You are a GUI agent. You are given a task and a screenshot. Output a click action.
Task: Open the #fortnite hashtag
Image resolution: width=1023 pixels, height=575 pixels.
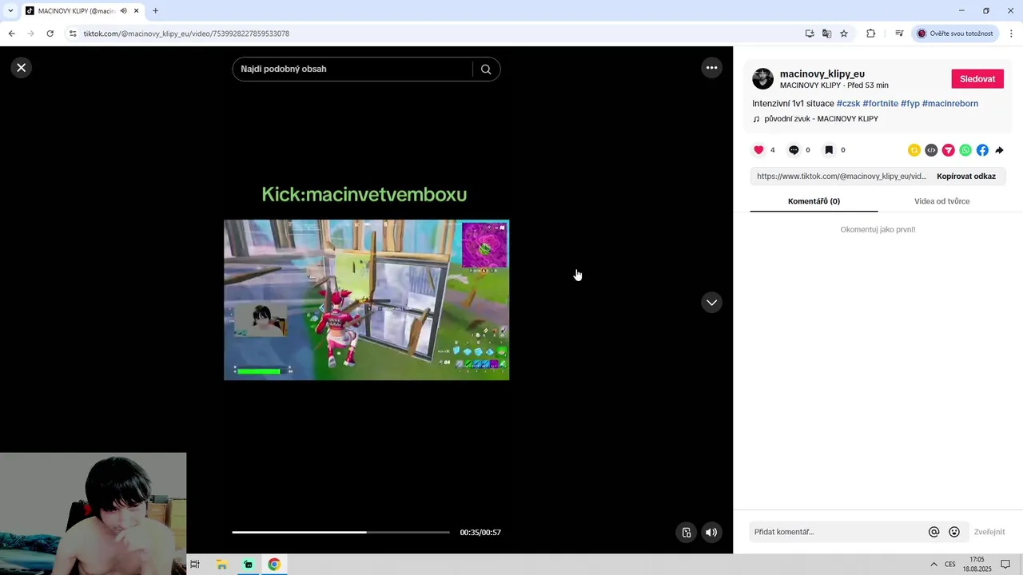(x=880, y=104)
